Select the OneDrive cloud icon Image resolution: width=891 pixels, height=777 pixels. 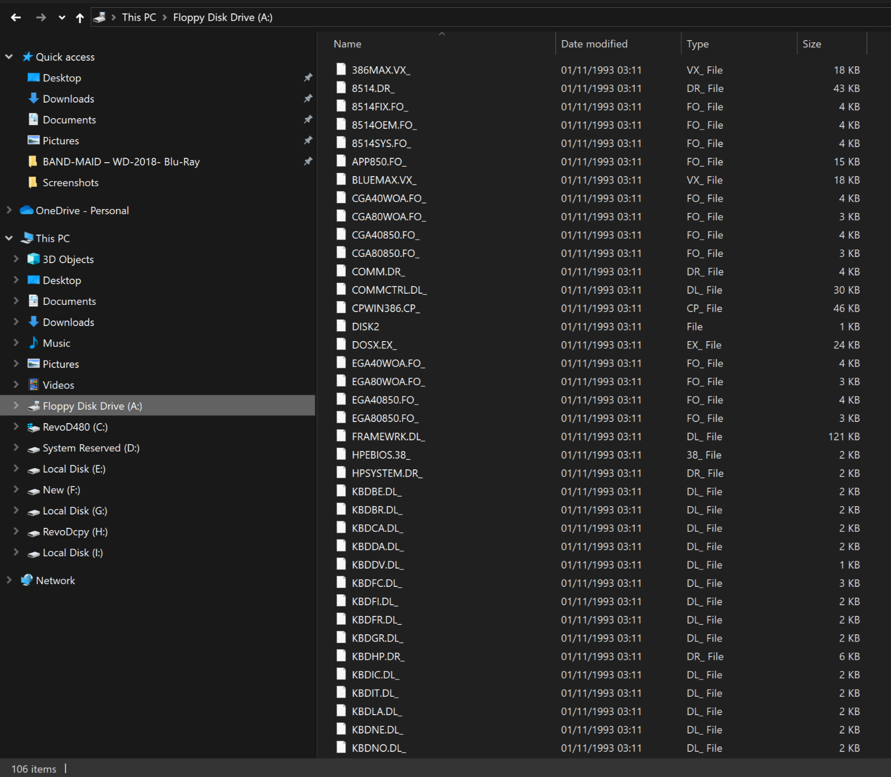click(x=26, y=210)
